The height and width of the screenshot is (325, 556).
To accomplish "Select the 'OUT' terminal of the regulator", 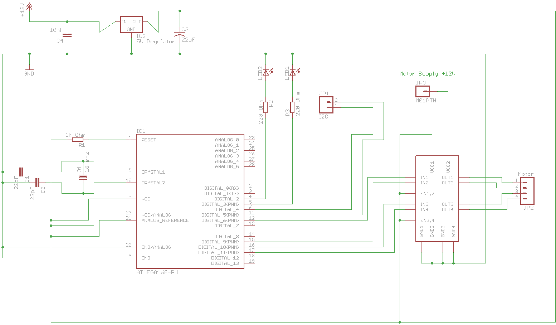I will click(137, 22).
